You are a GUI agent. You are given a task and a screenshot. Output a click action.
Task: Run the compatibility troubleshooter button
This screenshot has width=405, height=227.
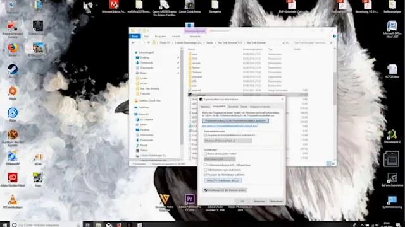pyautogui.click(x=235, y=120)
